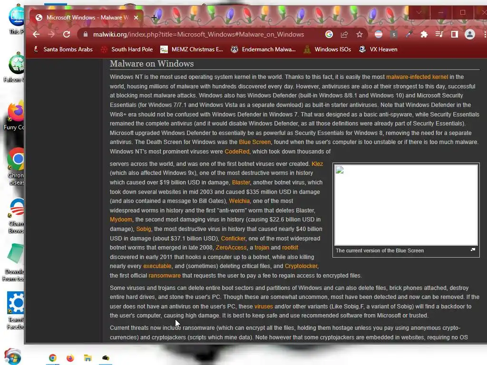Screen dimensions: 487x365
Task: Open the ZeroAccess article link
Action: pyautogui.click(x=231, y=248)
